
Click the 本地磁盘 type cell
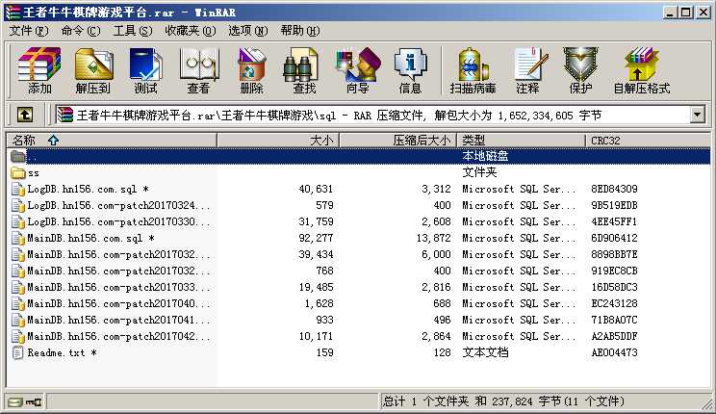(x=485, y=156)
